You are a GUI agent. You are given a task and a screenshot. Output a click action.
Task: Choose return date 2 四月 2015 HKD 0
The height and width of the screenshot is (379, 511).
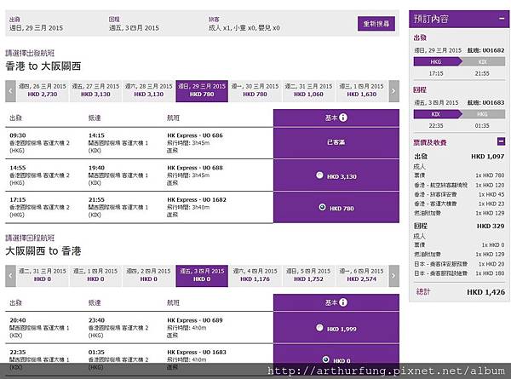[148, 276]
